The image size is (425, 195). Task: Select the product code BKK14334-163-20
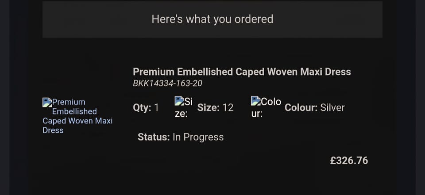[x=167, y=84]
